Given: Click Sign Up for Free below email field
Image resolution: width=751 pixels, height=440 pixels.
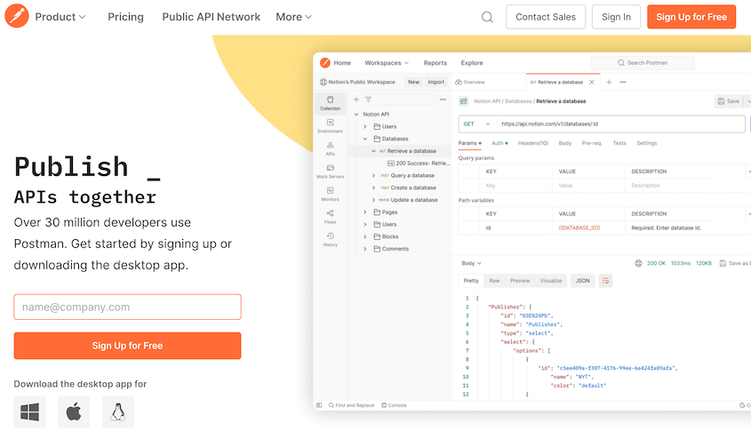Looking at the screenshot, I should (127, 346).
